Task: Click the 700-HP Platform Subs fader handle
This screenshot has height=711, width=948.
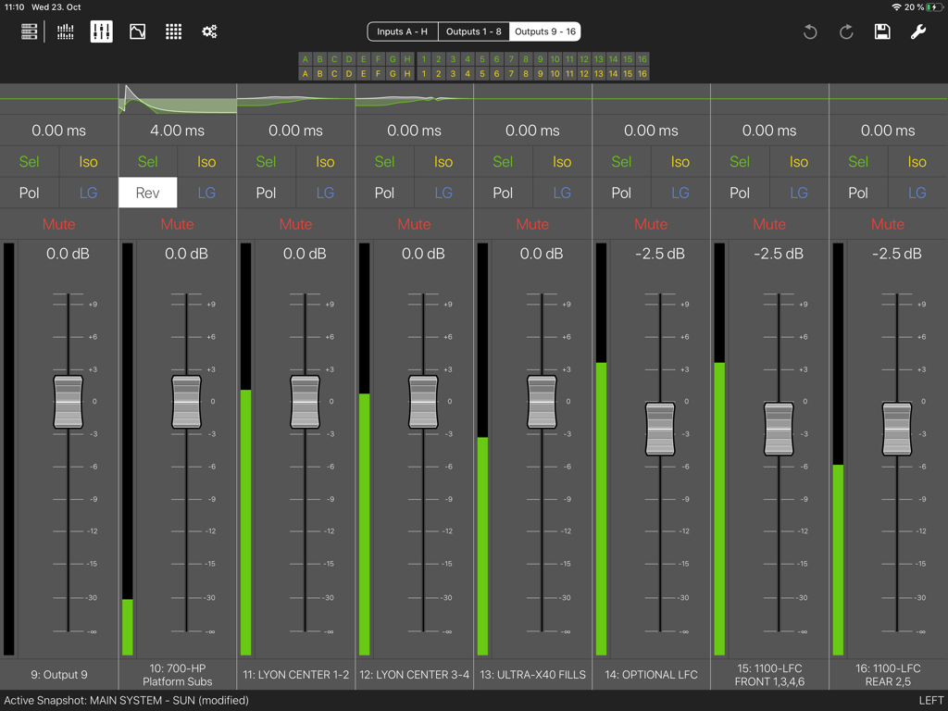Action: pyautogui.click(x=186, y=403)
